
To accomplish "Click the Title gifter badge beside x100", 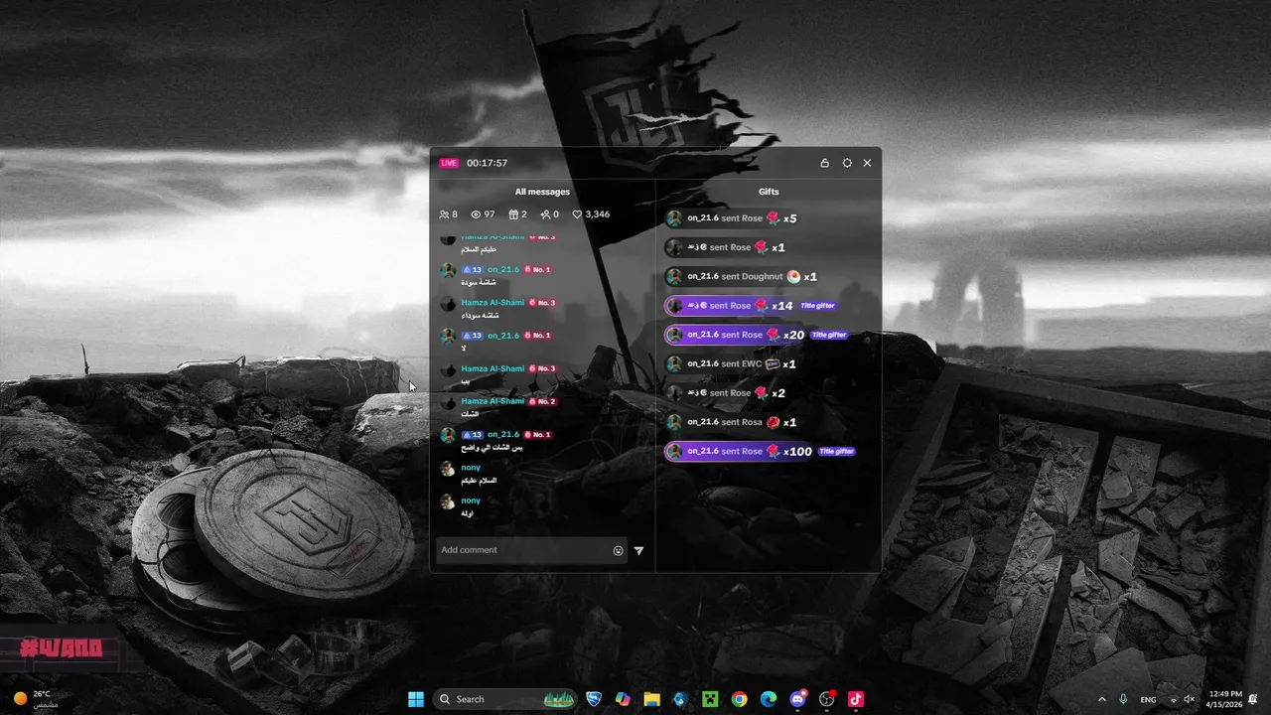I will click(x=836, y=452).
